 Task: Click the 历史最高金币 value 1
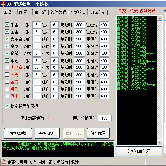pyautogui.click(x=50, y=118)
